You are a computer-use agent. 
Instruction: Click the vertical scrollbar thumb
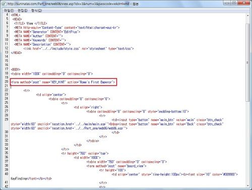coord(247,62)
